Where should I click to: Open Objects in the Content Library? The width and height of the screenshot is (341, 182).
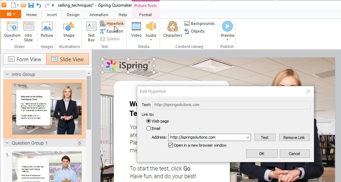pos(194,31)
